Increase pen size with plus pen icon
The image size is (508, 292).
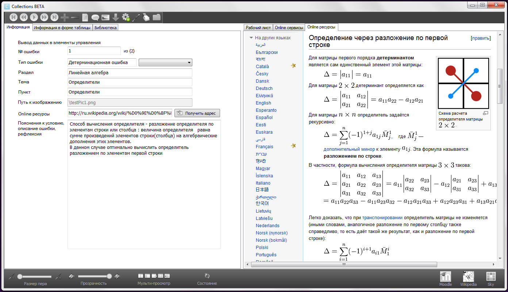(x=58, y=277)
